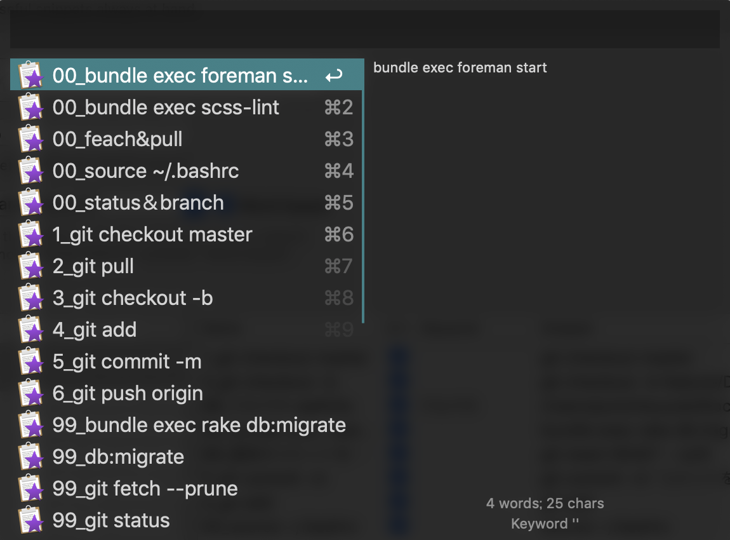Select the 99_git fetch --prune snippet
The image size is (730, 540).
(x=145, y=489)
